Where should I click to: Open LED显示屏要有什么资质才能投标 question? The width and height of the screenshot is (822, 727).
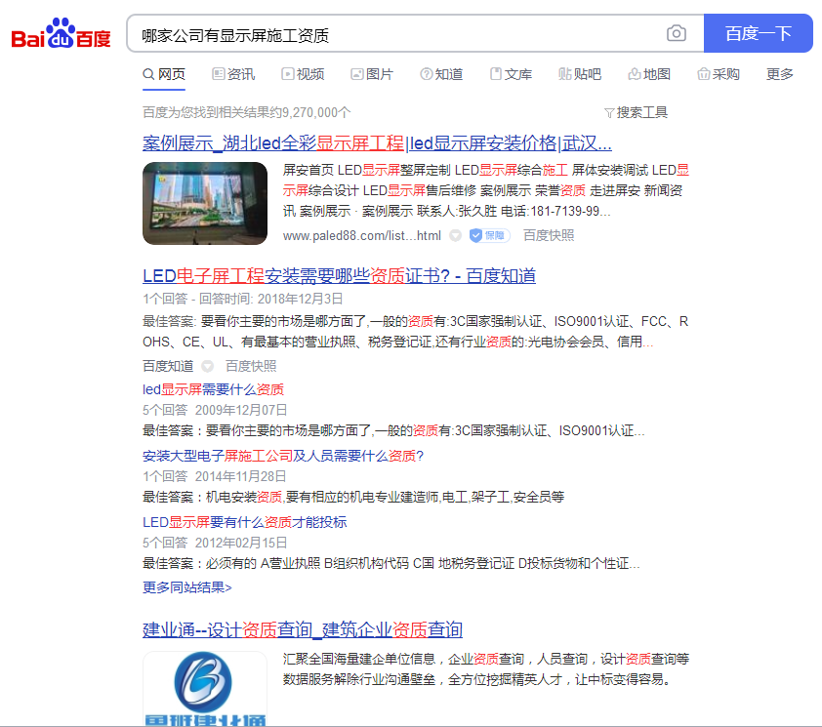pyautogui.click(x=244, y=523)
